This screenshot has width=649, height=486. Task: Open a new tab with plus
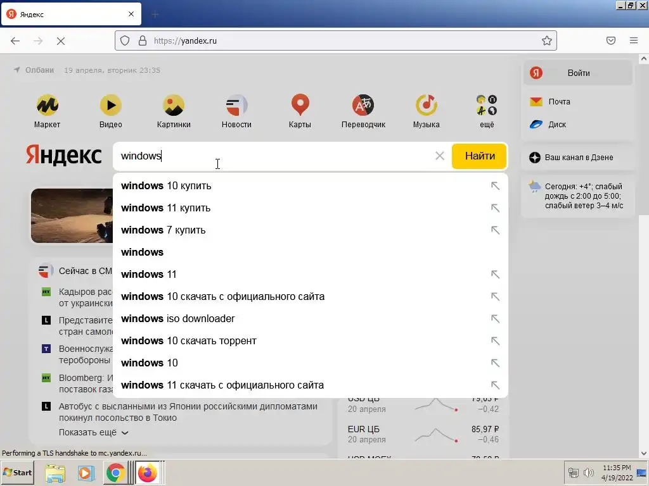(155, 15)
